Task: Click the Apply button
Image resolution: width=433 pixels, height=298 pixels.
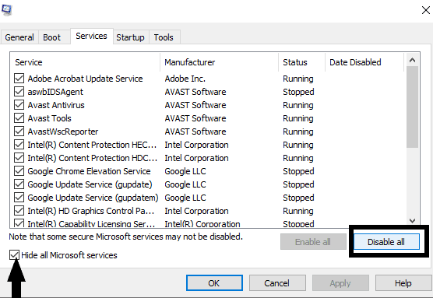Action: 340,283
